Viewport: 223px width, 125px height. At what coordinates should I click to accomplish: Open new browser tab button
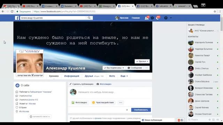pyautogui.click(x=195, y=6)
